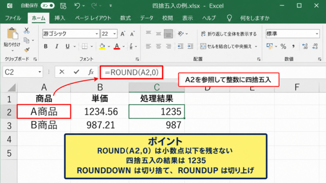This screenshot has width=326, height=183.
Task: Open Quick Access Toolbar customize arrow
Action: (111, 6)
